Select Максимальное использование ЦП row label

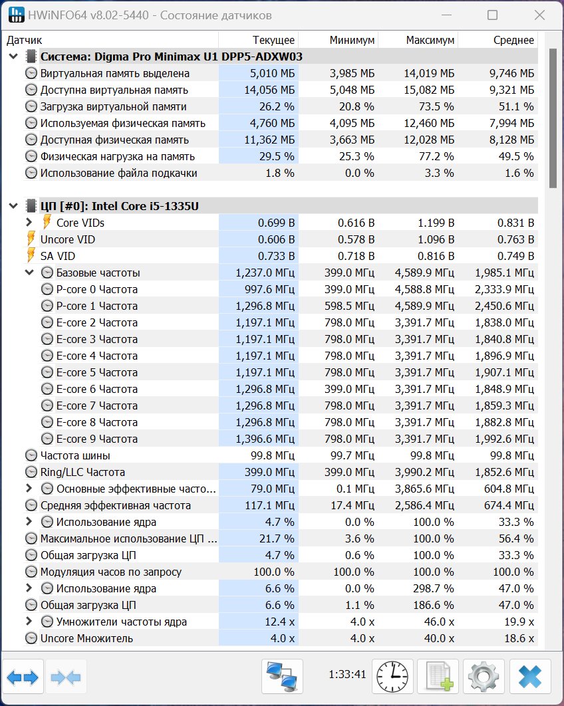(129, 538)
